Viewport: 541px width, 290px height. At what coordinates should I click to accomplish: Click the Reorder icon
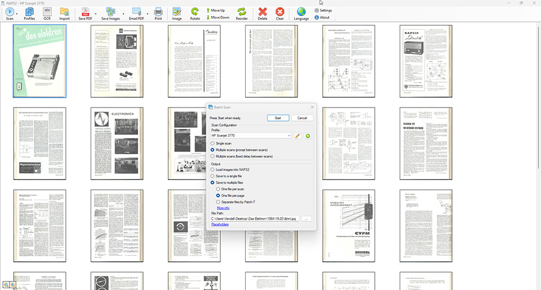tap(242, 13)
